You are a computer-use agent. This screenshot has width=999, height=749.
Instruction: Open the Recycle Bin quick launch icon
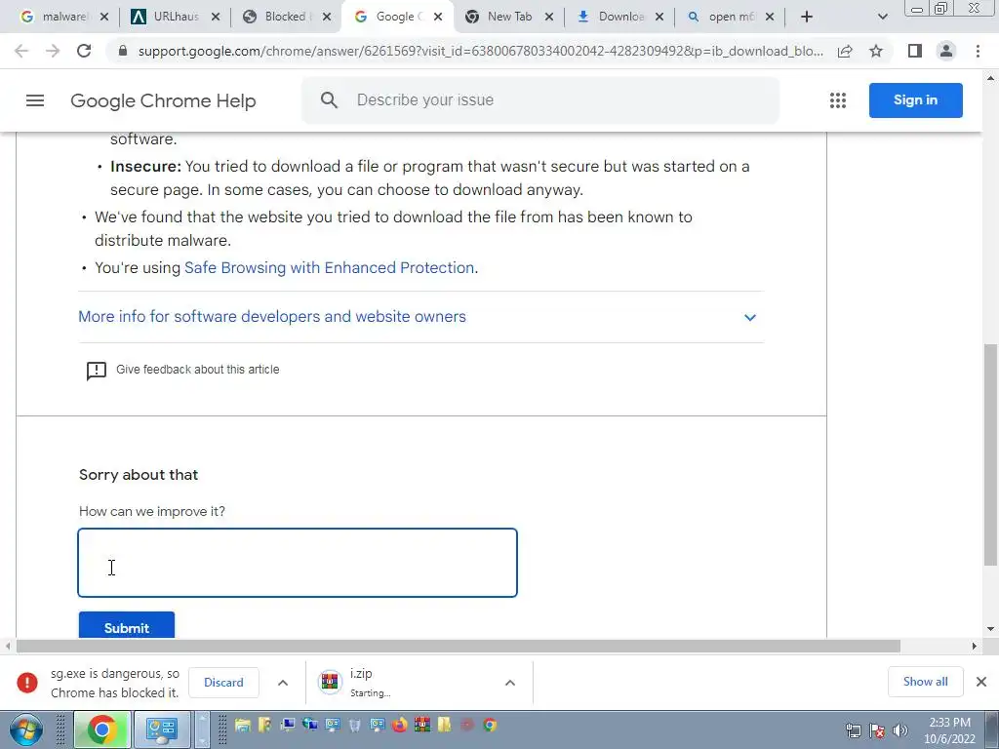355,725
